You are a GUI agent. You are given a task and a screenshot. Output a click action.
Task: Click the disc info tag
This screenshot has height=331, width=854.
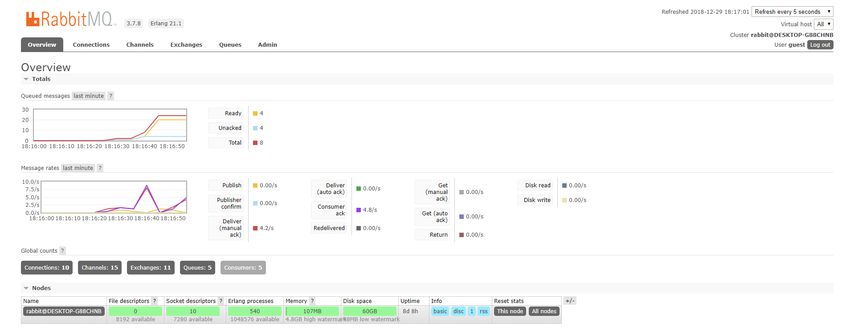click(x=458, y=311)
